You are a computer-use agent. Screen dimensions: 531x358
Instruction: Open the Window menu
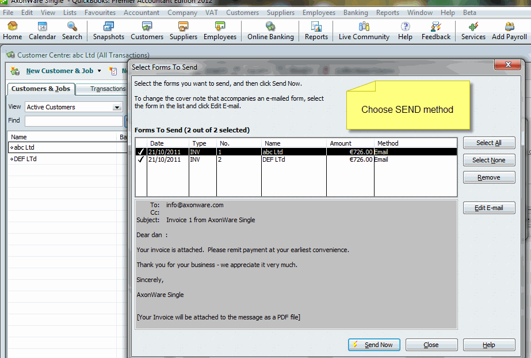[420, 13]
